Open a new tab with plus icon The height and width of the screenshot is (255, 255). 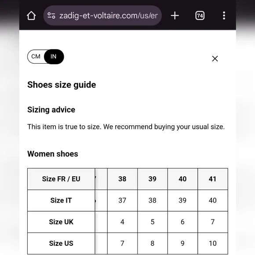pos(175,16)
